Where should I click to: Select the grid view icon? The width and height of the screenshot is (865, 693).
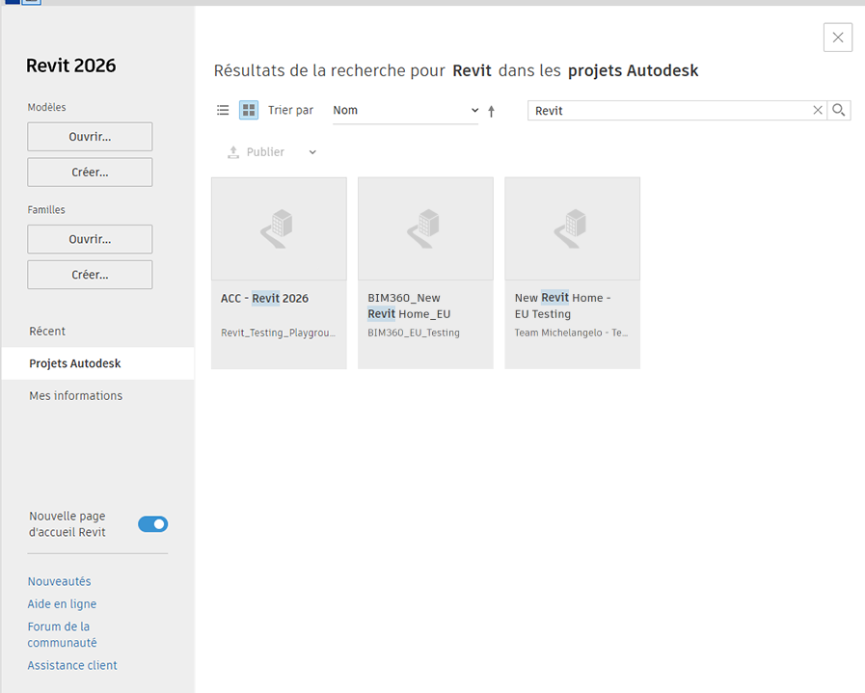point(249,111)
